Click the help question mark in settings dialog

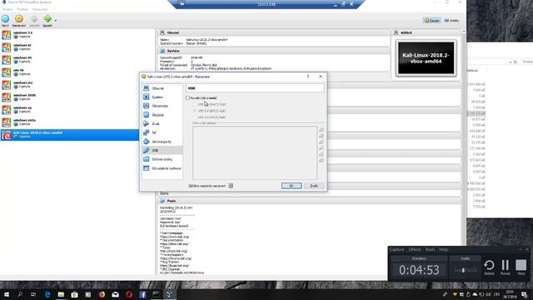(308, 77)
